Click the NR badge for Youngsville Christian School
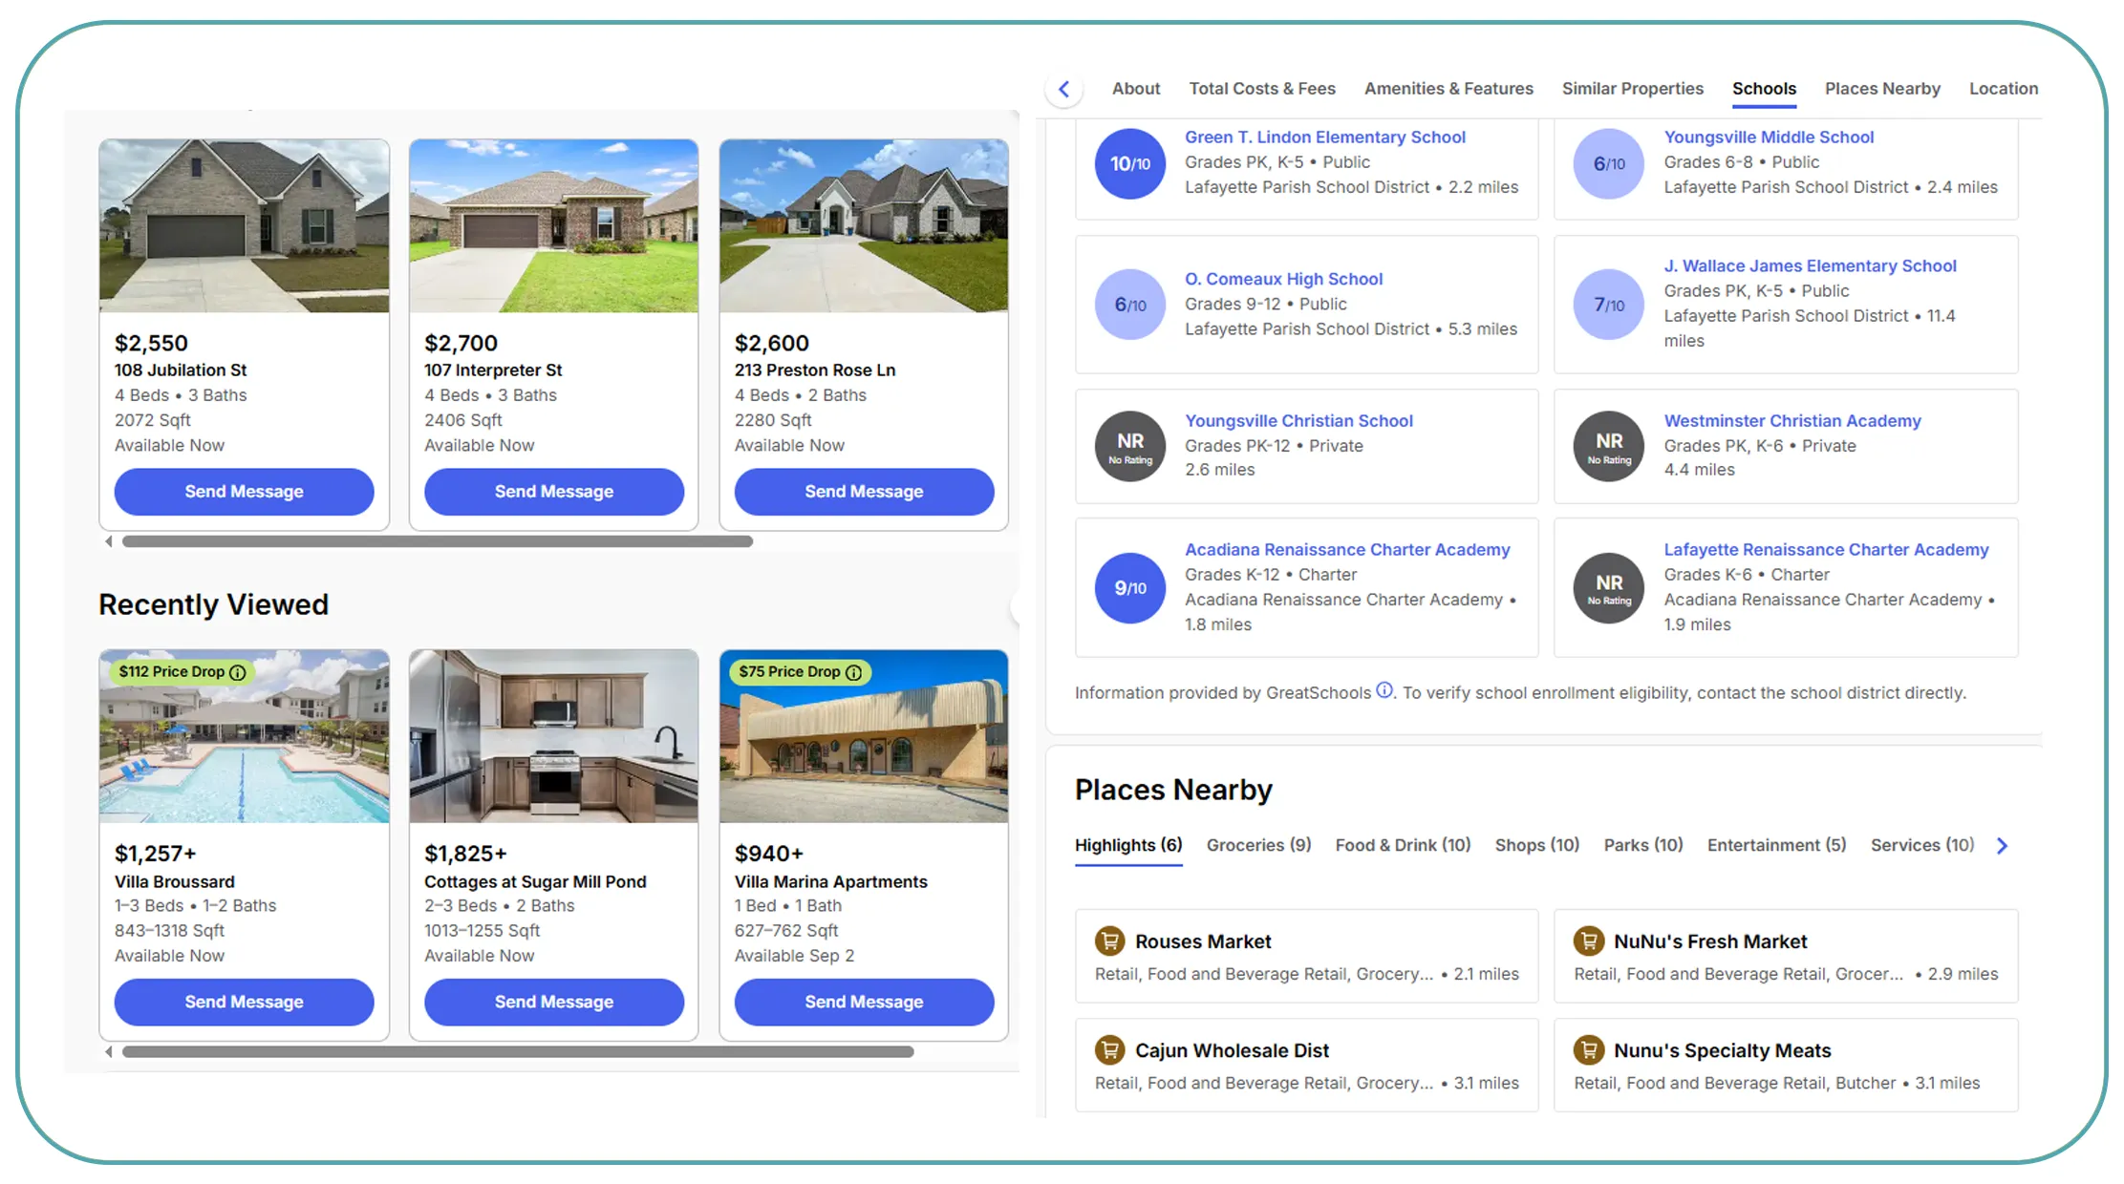2124x1184 pixels. [1130, 446]
